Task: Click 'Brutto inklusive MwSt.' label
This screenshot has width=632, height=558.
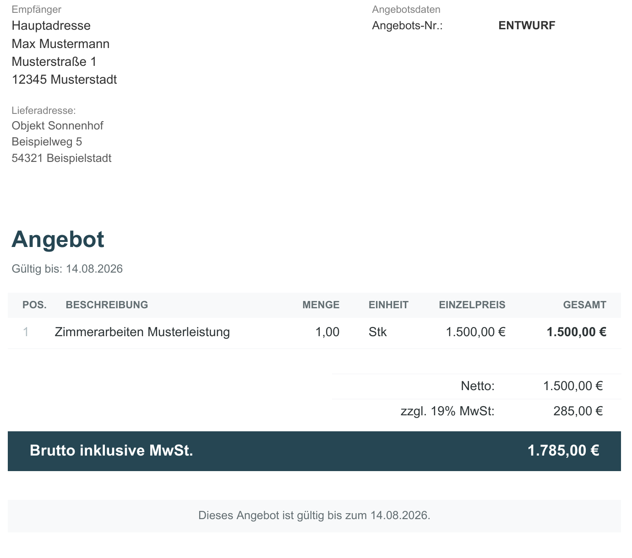Action: click(x=111, y=451)
